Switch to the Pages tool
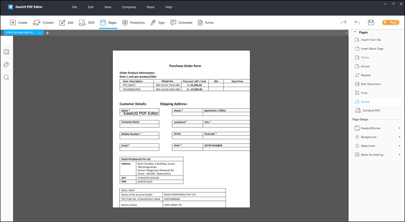405x222 pixels. (108, 23)
